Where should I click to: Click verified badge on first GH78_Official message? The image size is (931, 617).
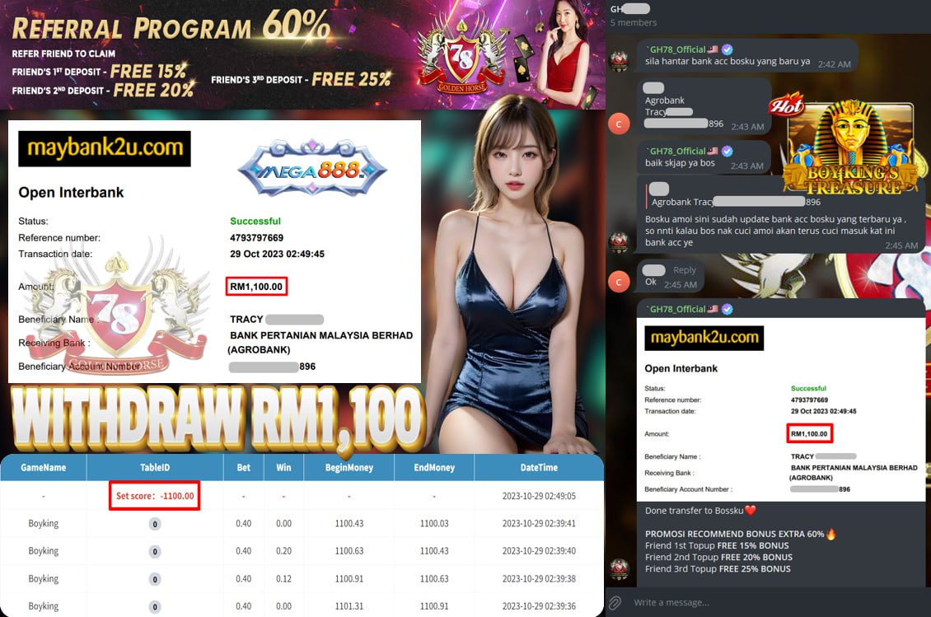(727, 50)
